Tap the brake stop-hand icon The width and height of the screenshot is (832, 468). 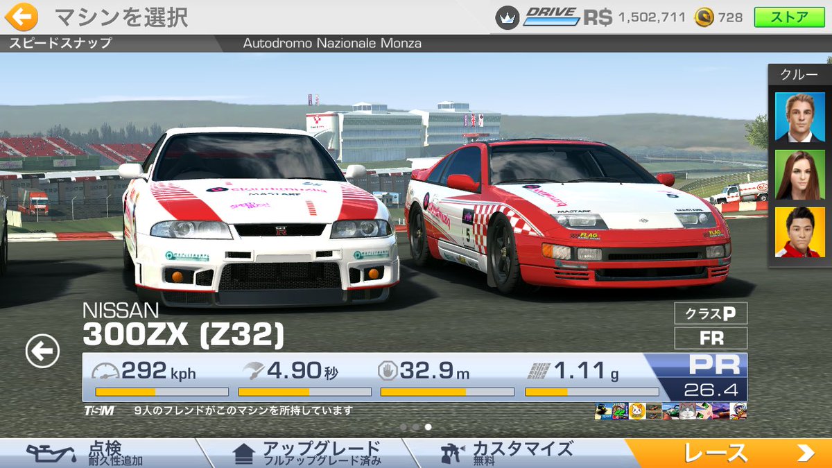pyautogui.click(x=387, y=372)
